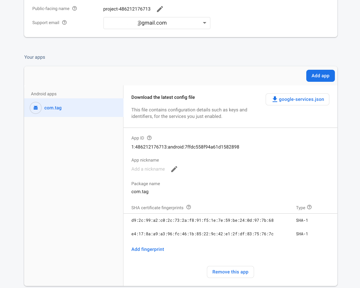
Task: Click the e4:17:8a SHA-1 fingerprint row
Action: coord(202,234)
